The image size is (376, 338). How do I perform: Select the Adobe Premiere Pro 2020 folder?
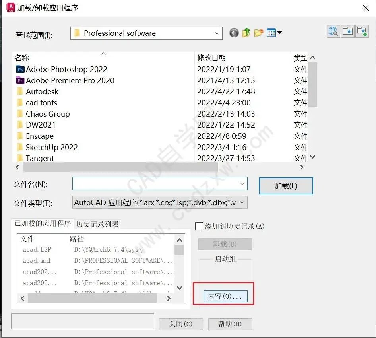(65, 80)
